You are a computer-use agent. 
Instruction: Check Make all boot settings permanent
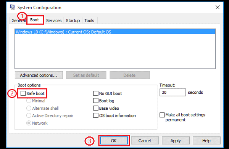coord(162,115)
